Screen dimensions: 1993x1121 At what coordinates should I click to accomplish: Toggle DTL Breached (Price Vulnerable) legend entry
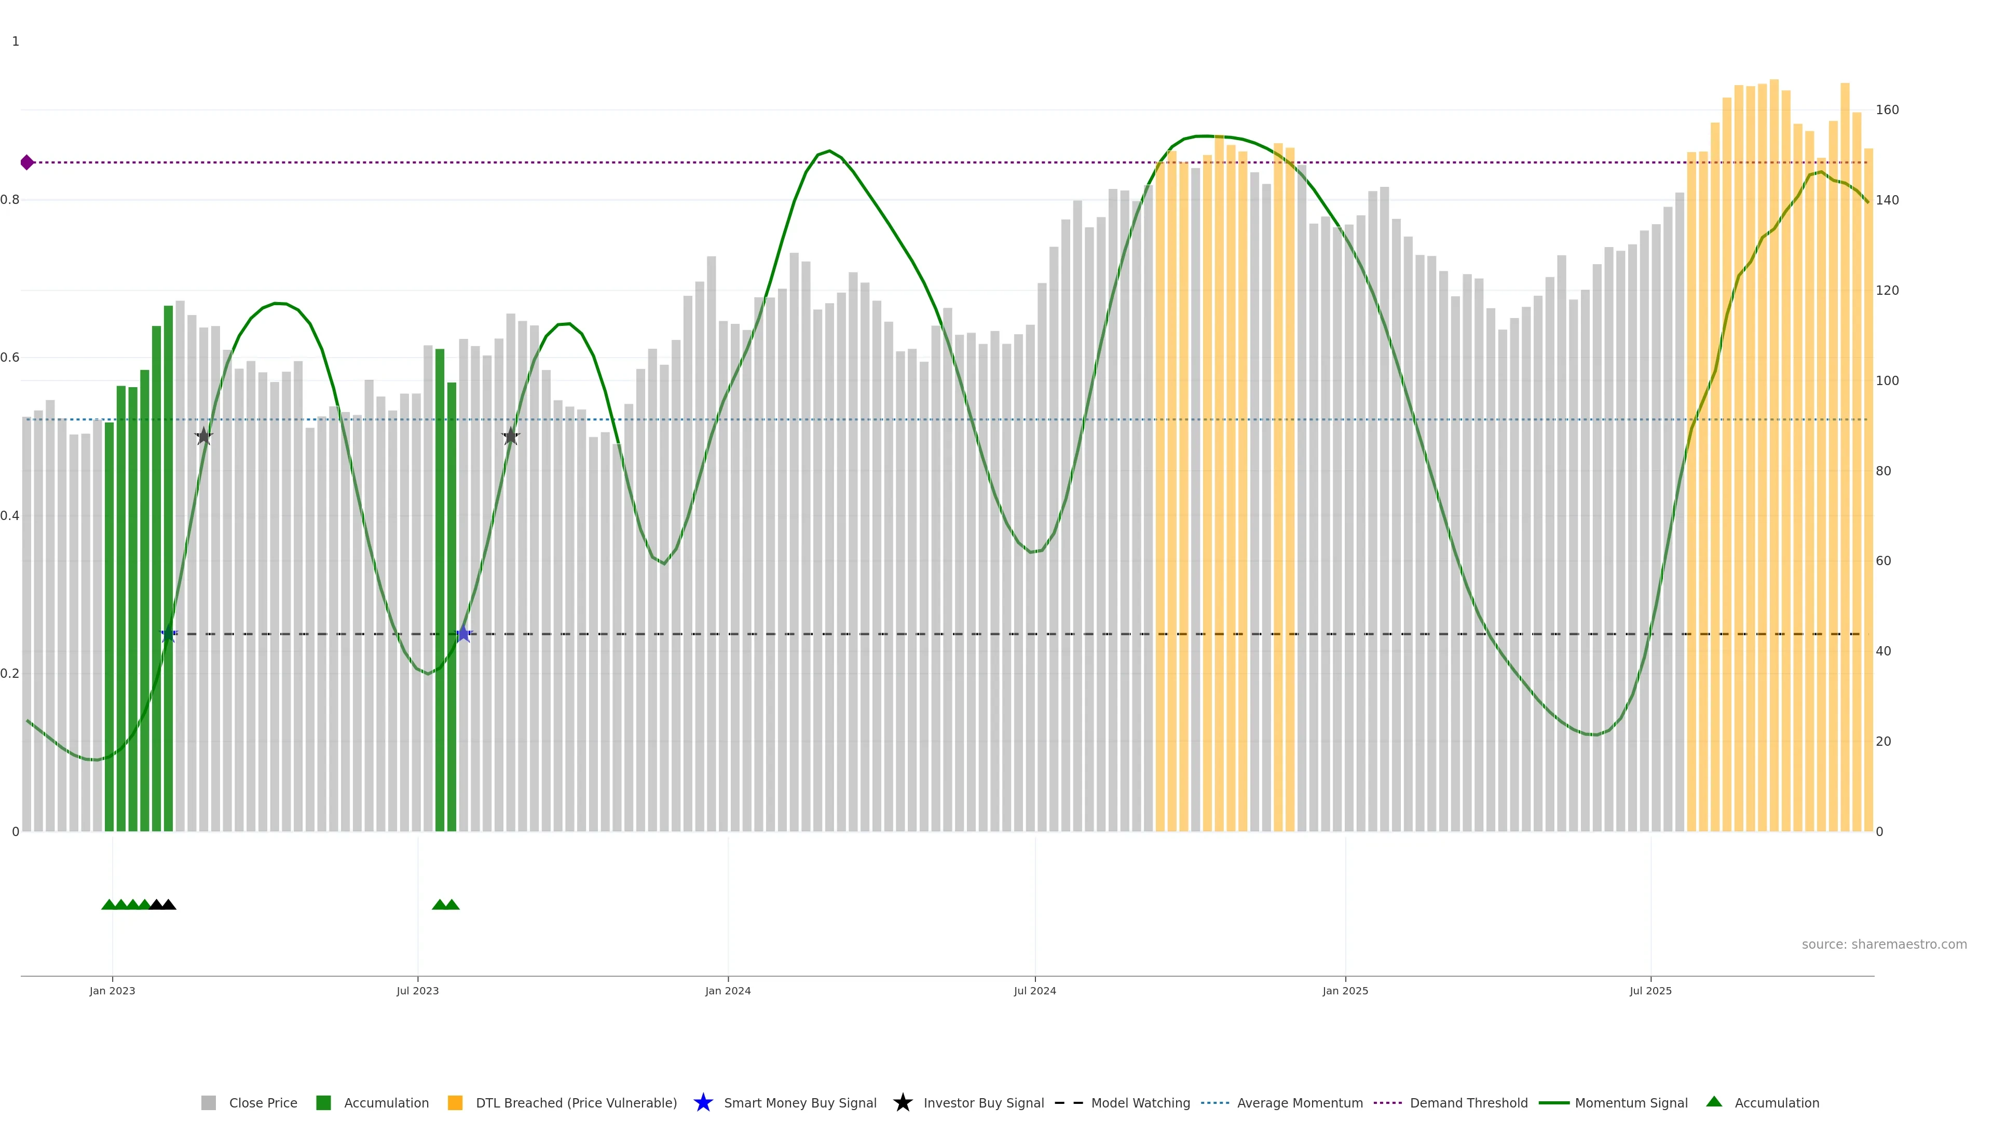(576, 1103)
